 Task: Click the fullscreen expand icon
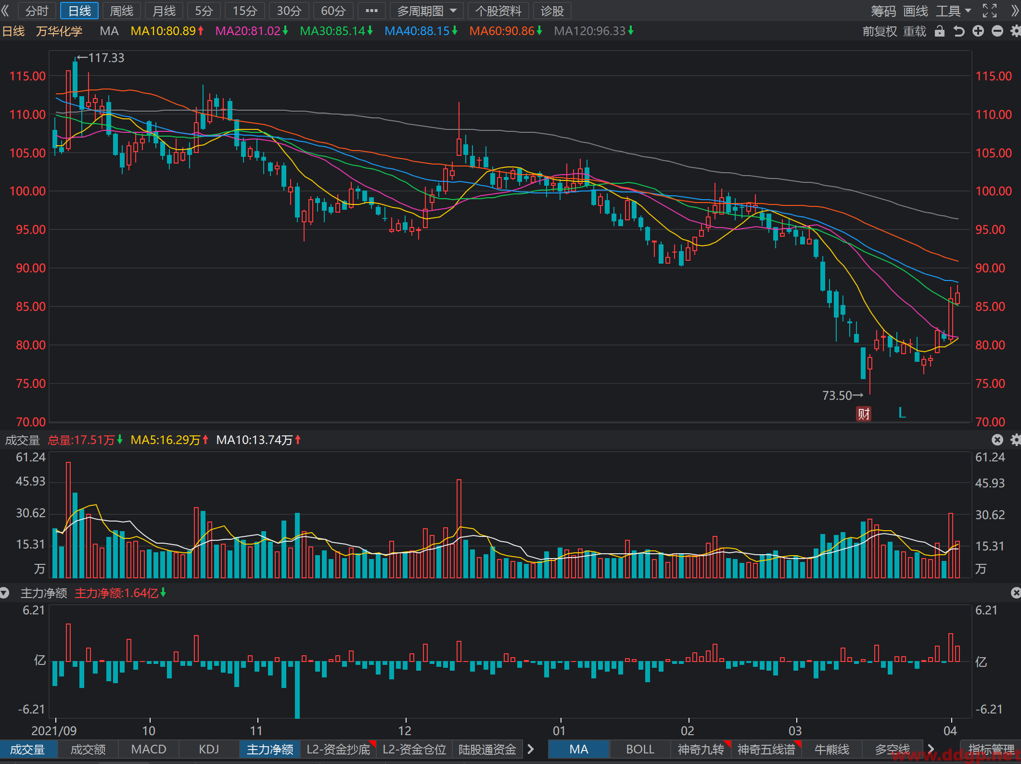(990, 11)
